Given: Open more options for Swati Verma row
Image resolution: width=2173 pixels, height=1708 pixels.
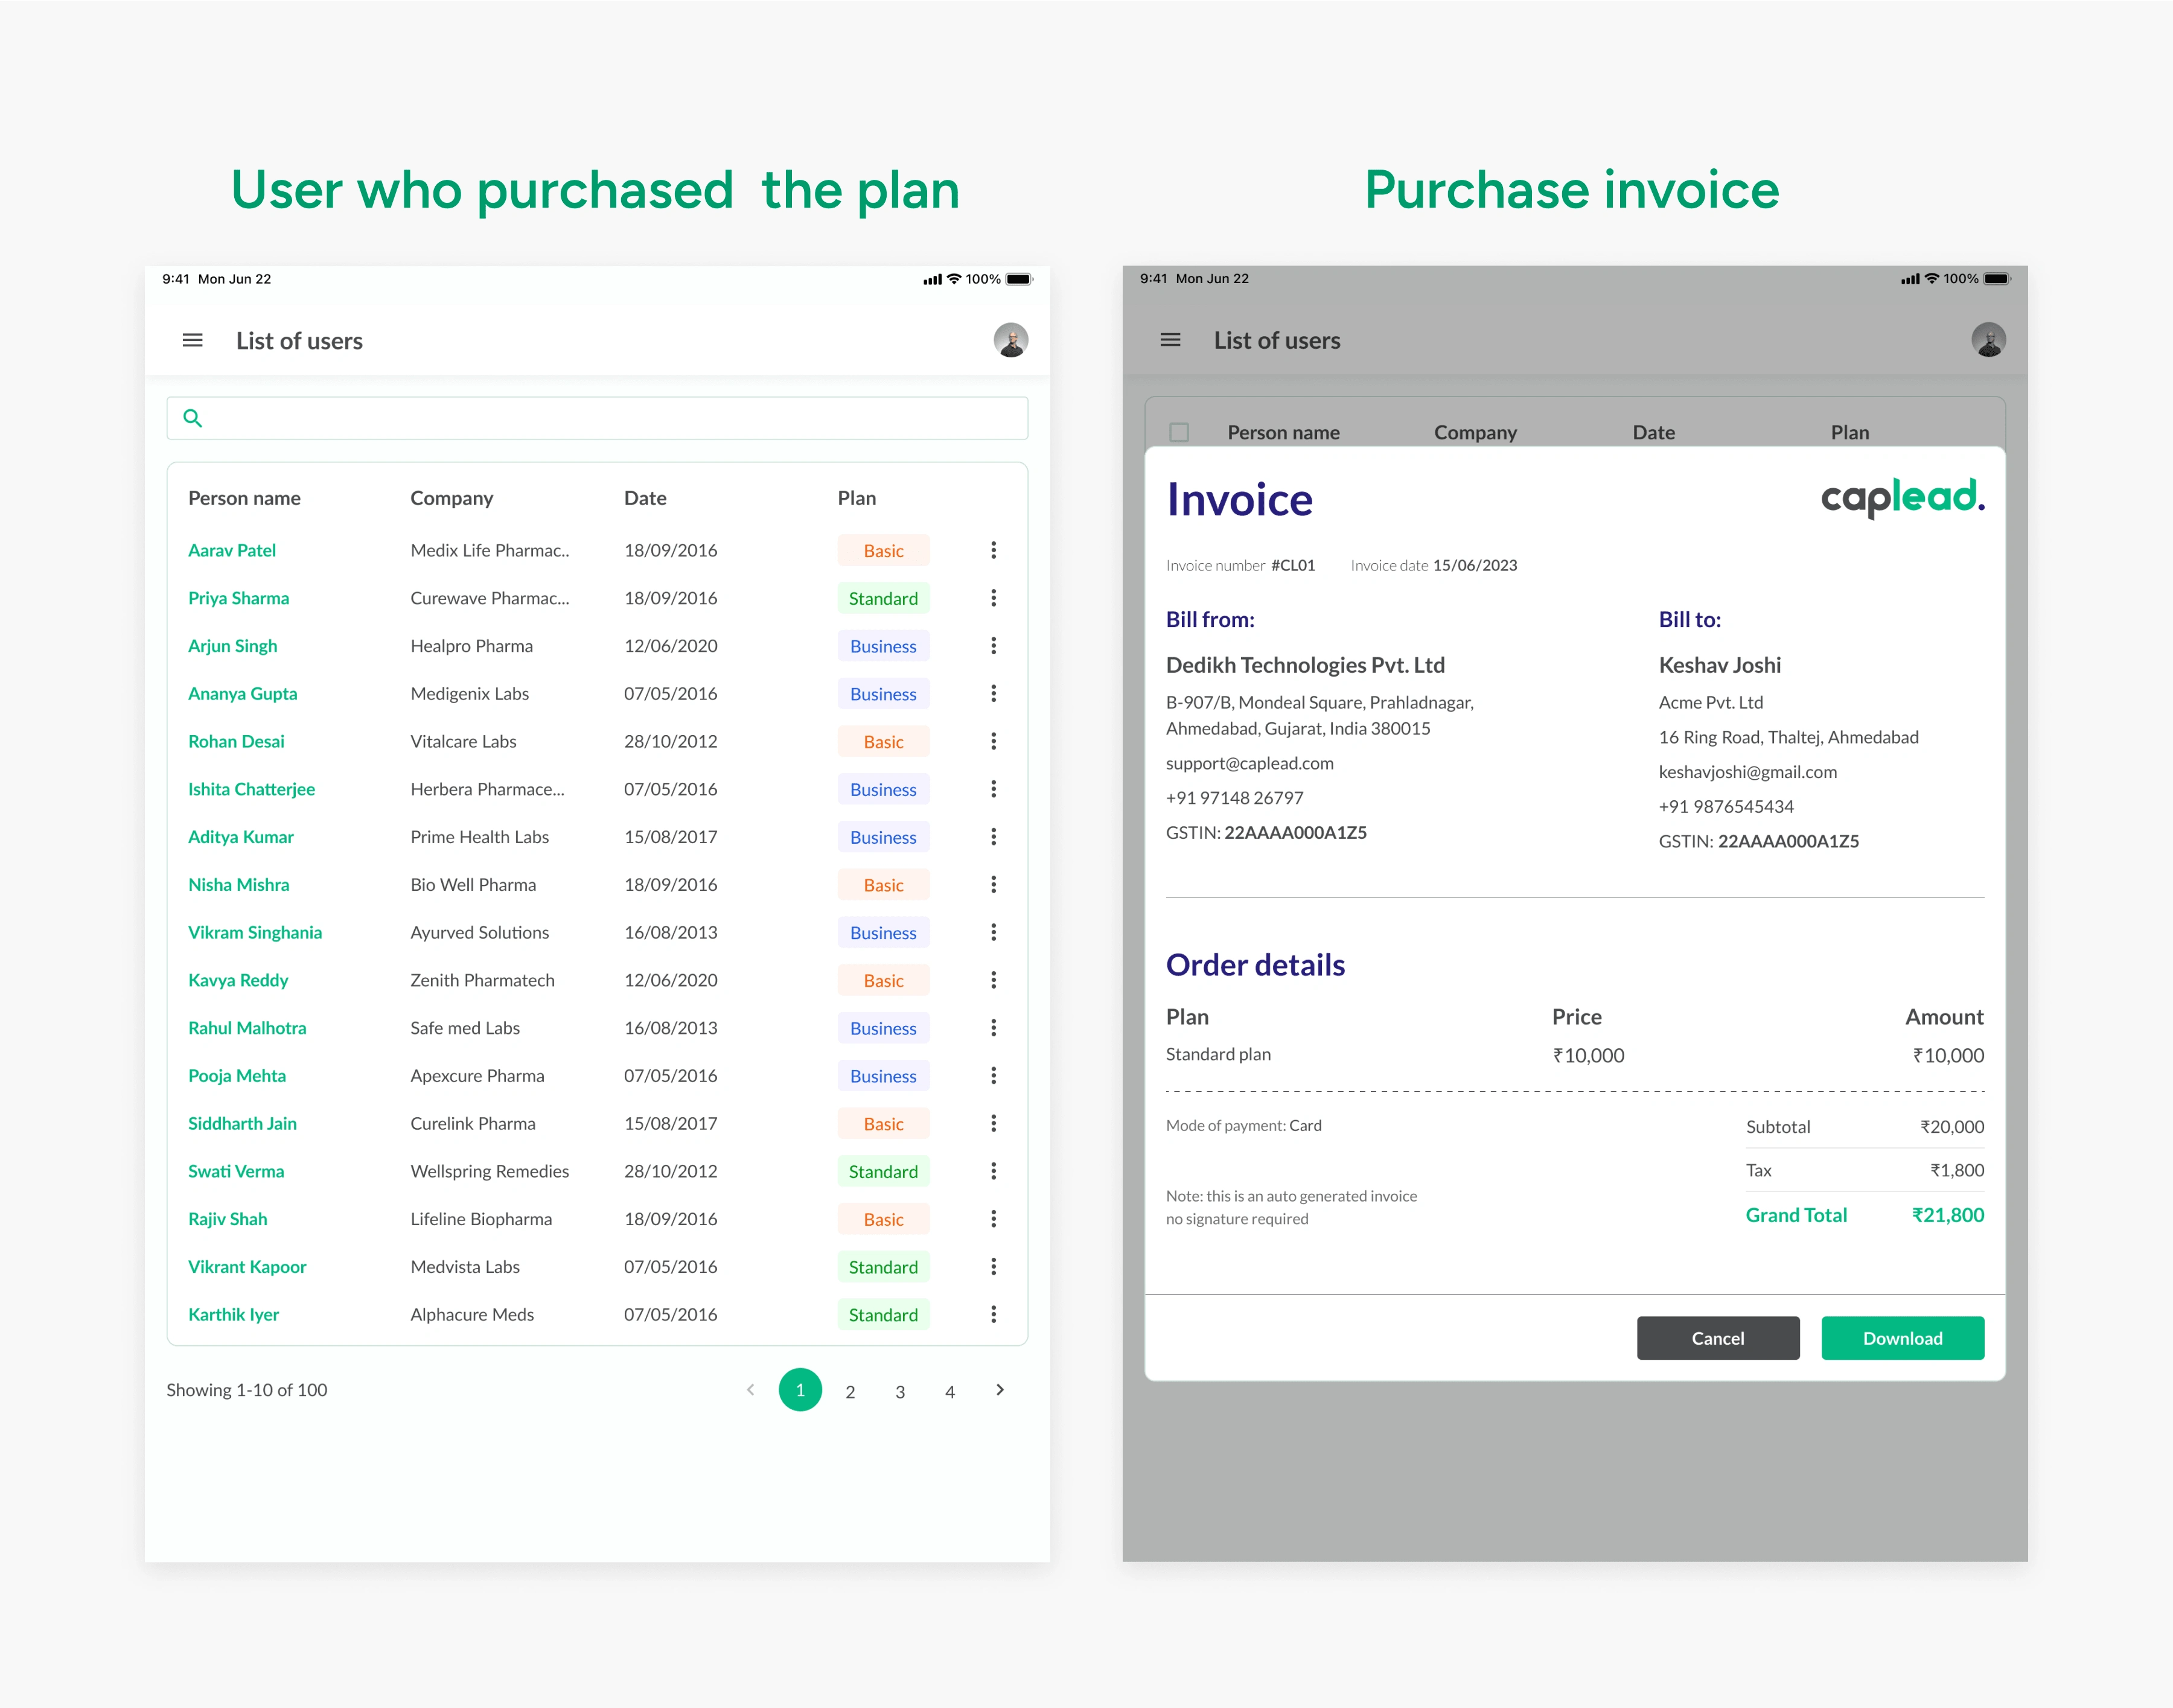Looking at the screenshot, I should [x=993, y=1171].
